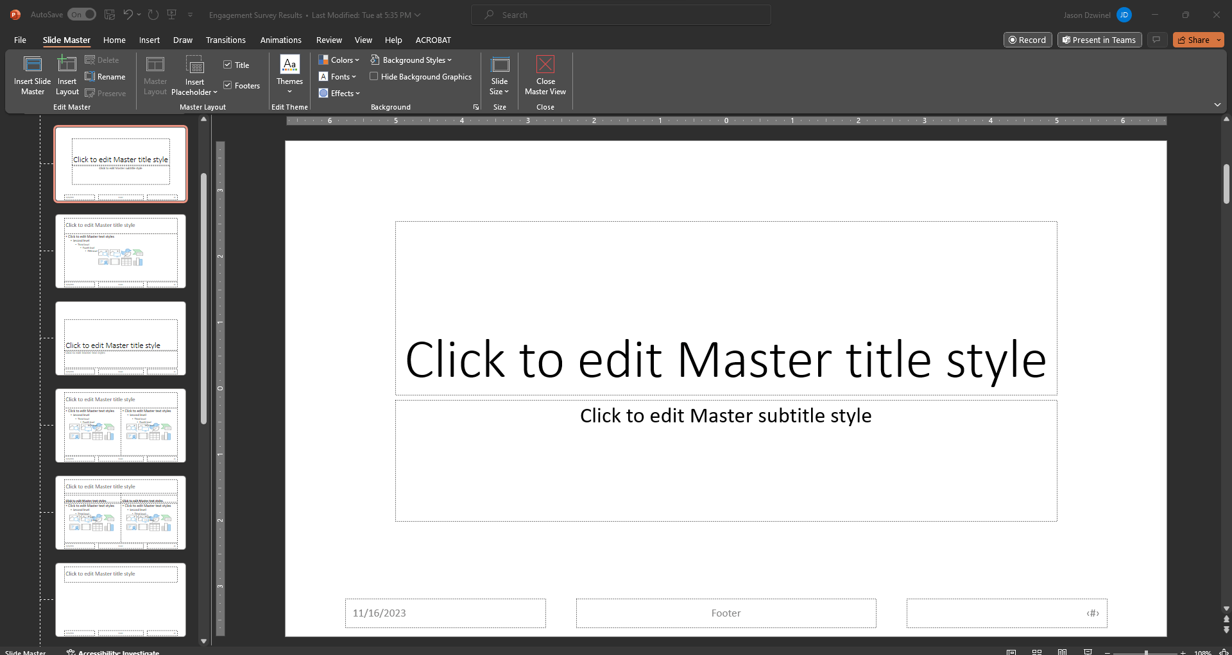This screenshot has height=655, width=1232.
Task: Click the user account avatar JD
Action: pyautogui.click(x=1124, y=15)
